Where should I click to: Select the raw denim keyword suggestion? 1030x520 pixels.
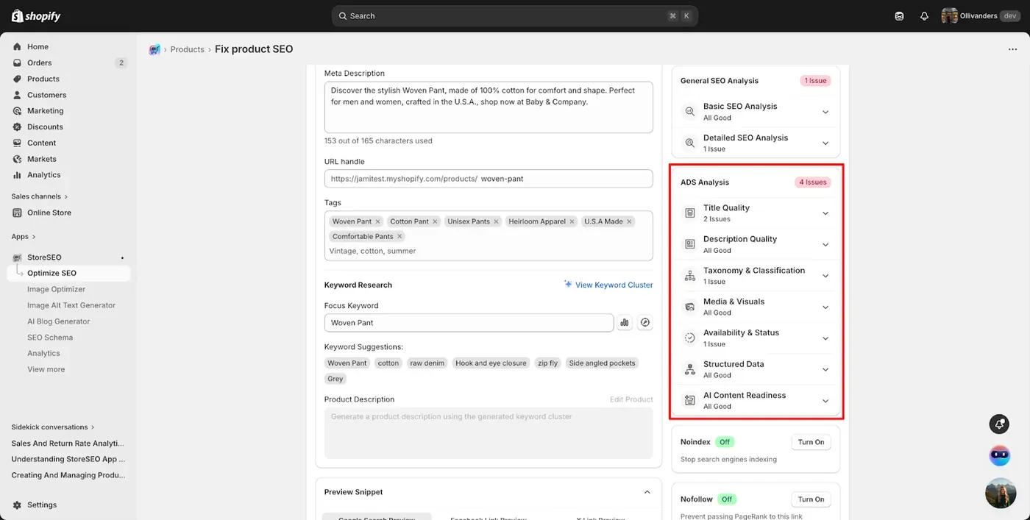tap(427, 363)
